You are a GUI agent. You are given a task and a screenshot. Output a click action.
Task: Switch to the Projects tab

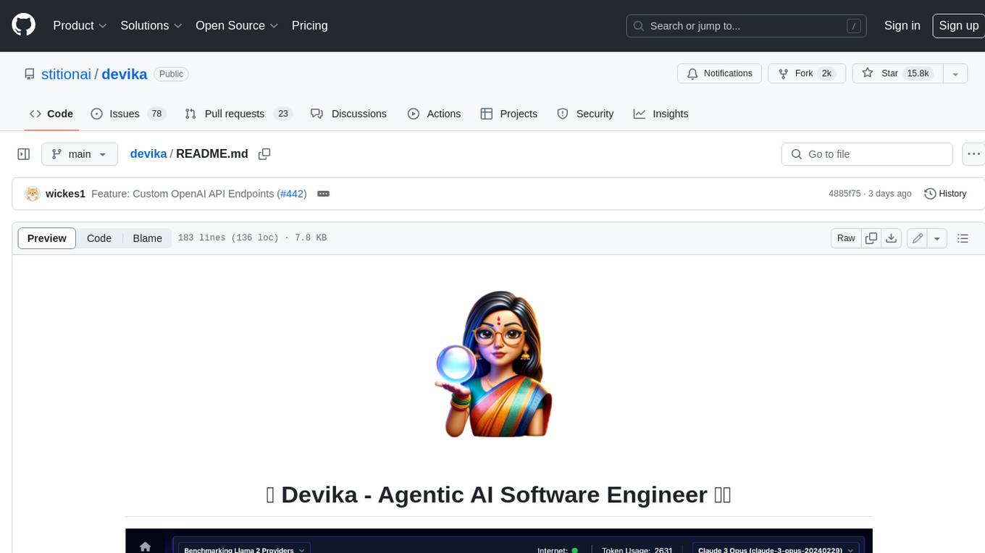tap(509, 114)
